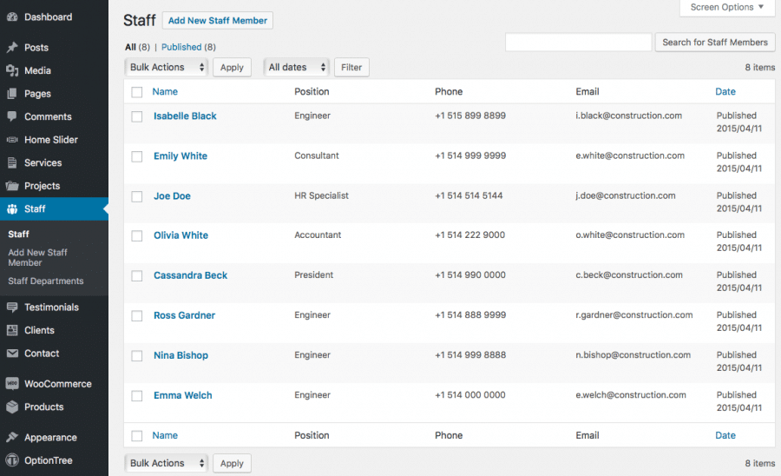Sort by the Name column header
The image size is (781, 476).
(x=165, y=91)
